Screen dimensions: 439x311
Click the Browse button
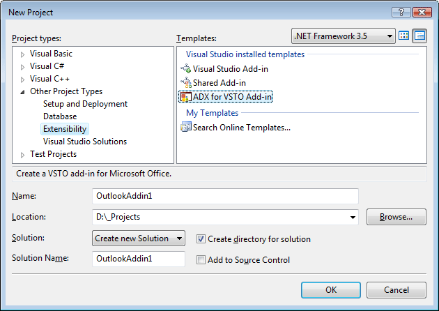click(x=396, y=217)
